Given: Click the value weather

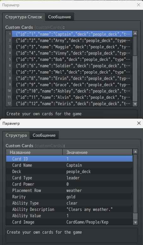Looking at the screenshot, I should tap(74, 190).
